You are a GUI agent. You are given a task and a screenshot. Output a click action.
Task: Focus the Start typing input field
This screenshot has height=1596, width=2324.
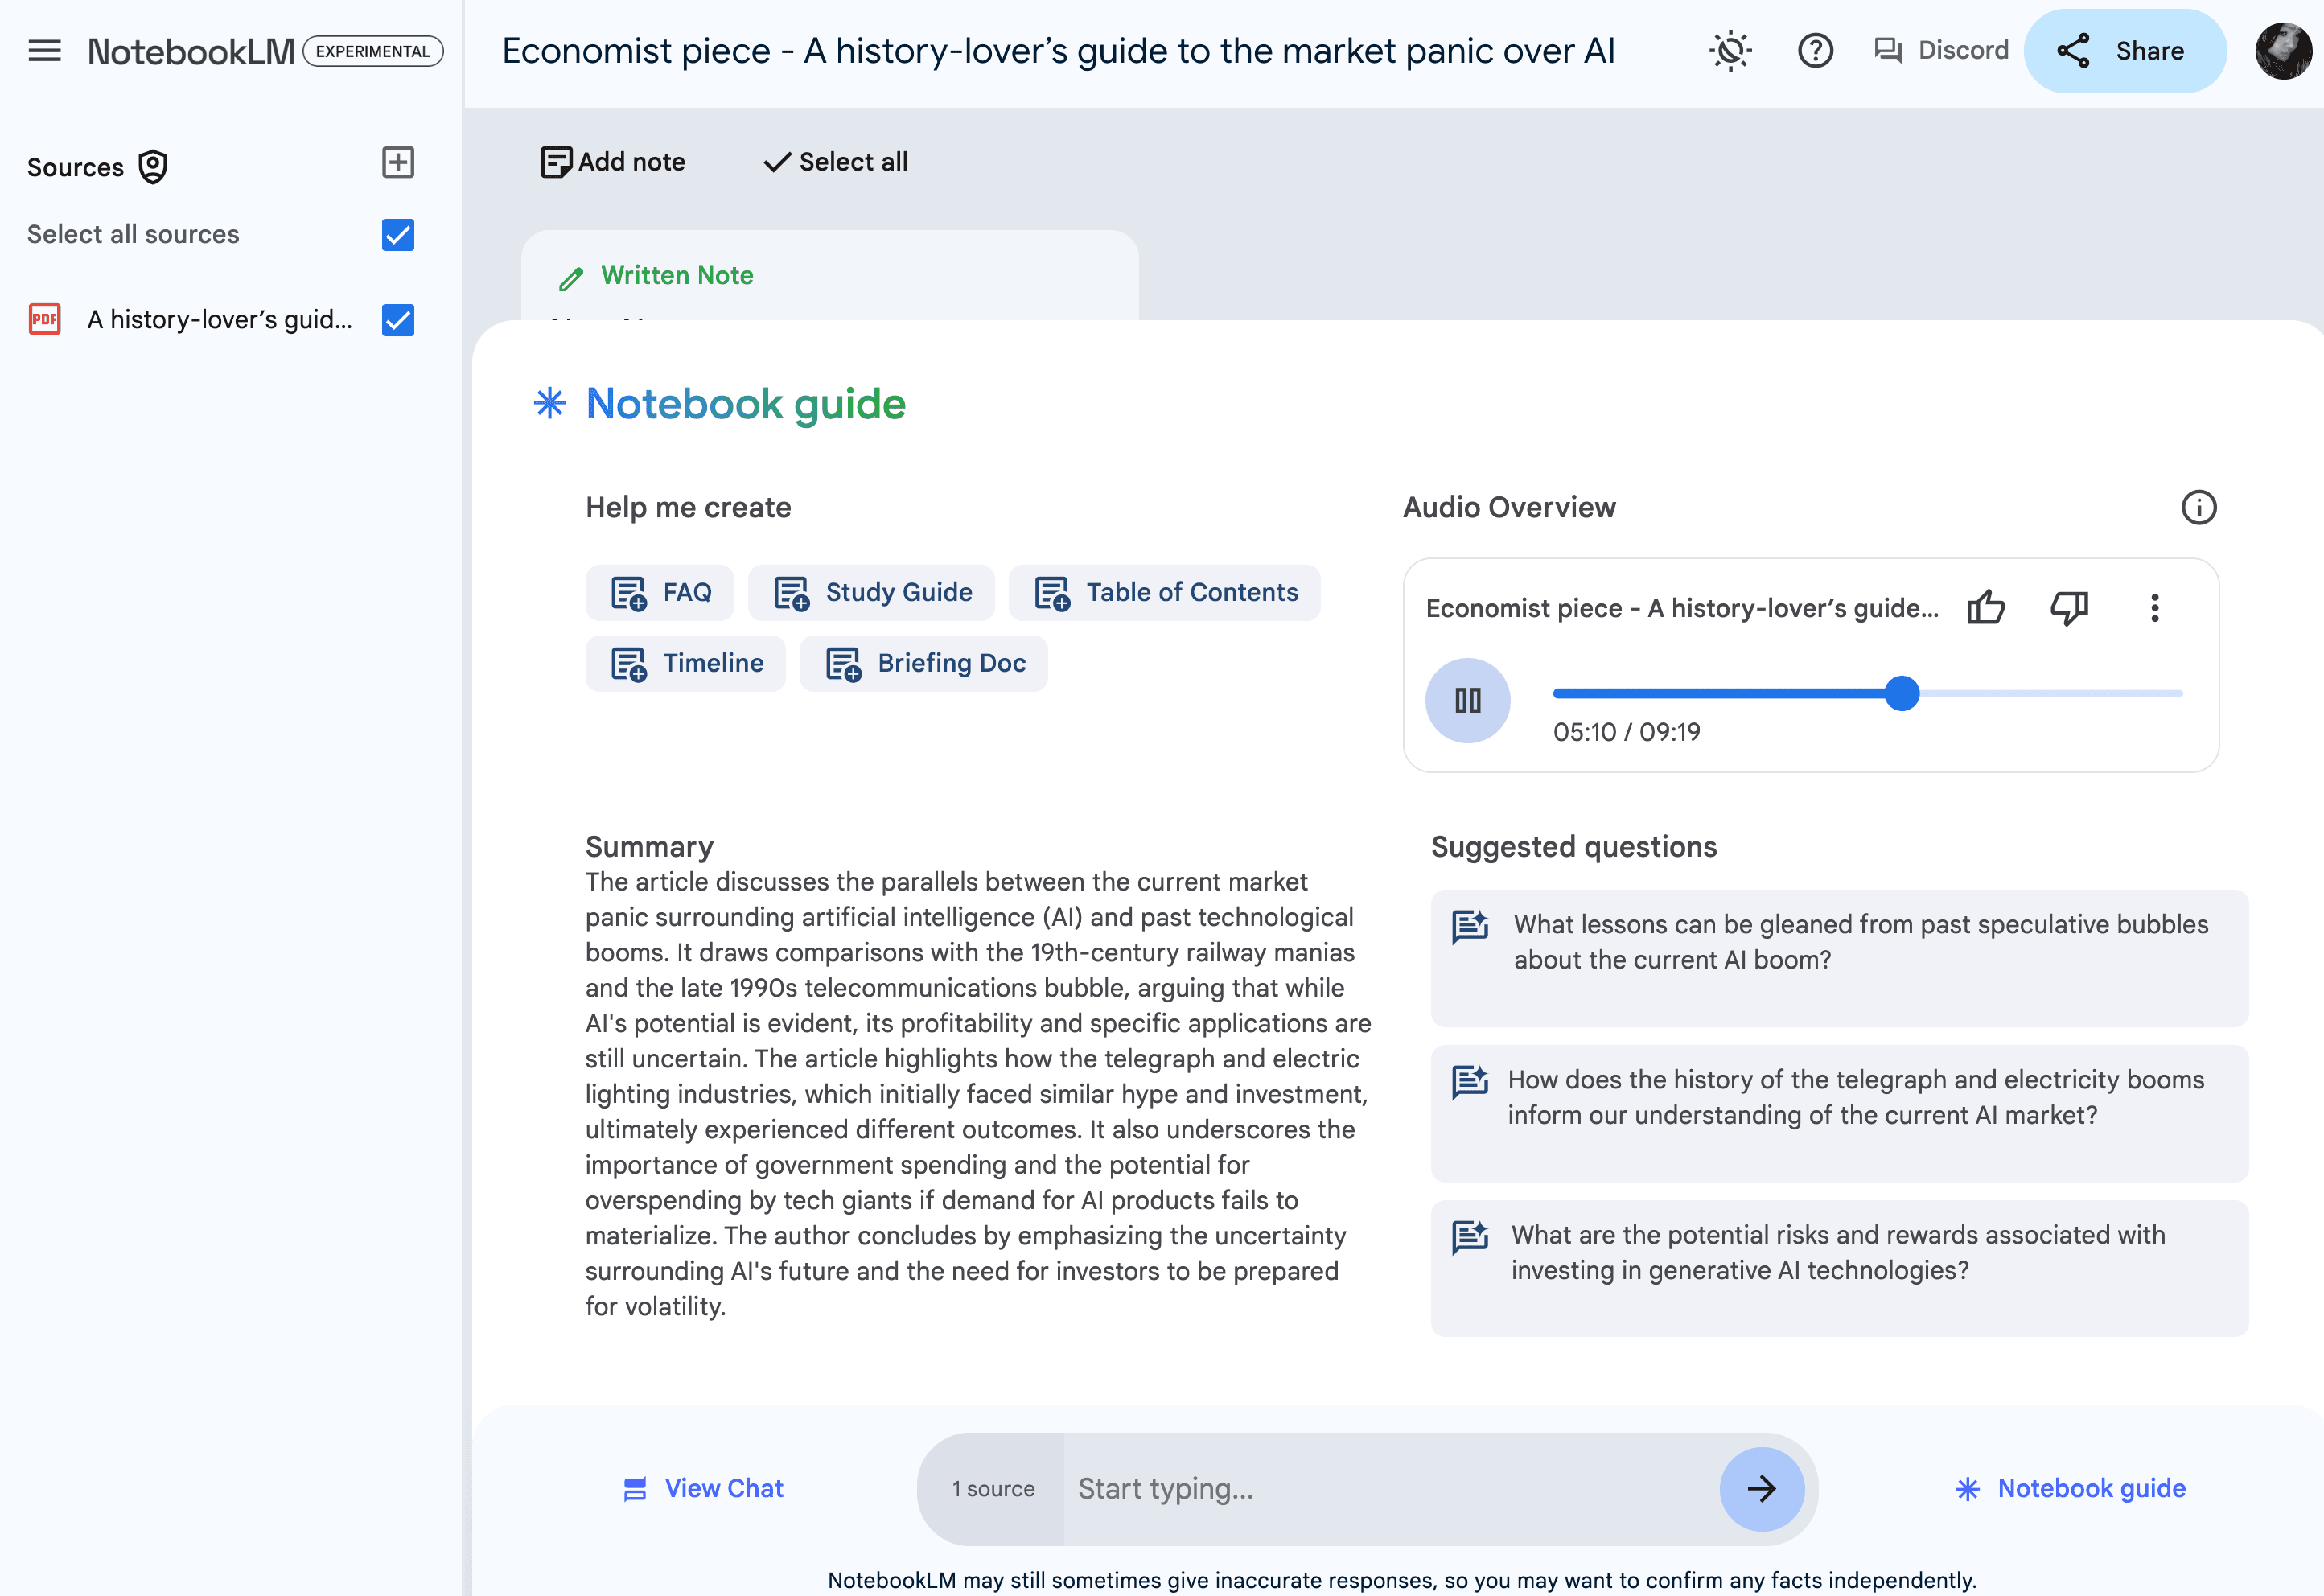[x=1390, y=1489]
